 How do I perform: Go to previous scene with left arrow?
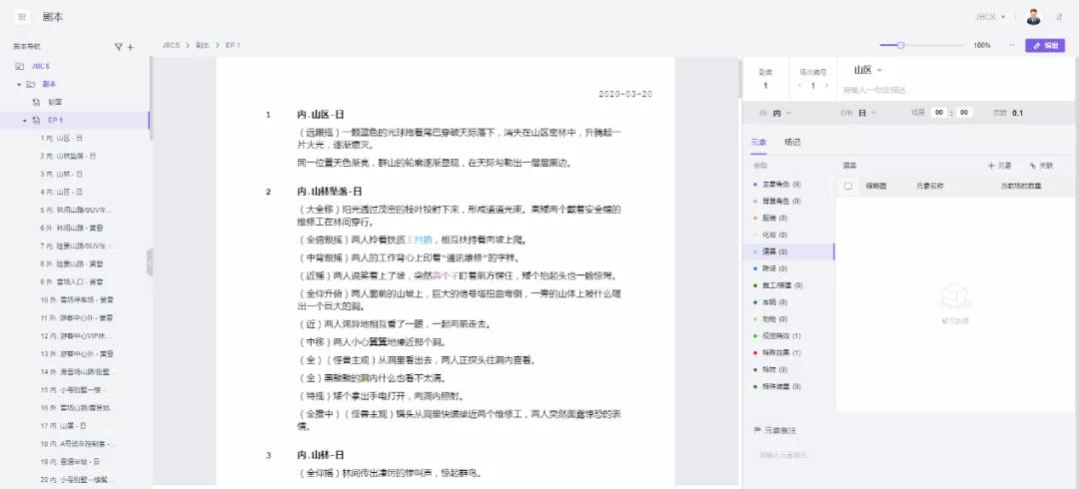[x=797, y=86]
